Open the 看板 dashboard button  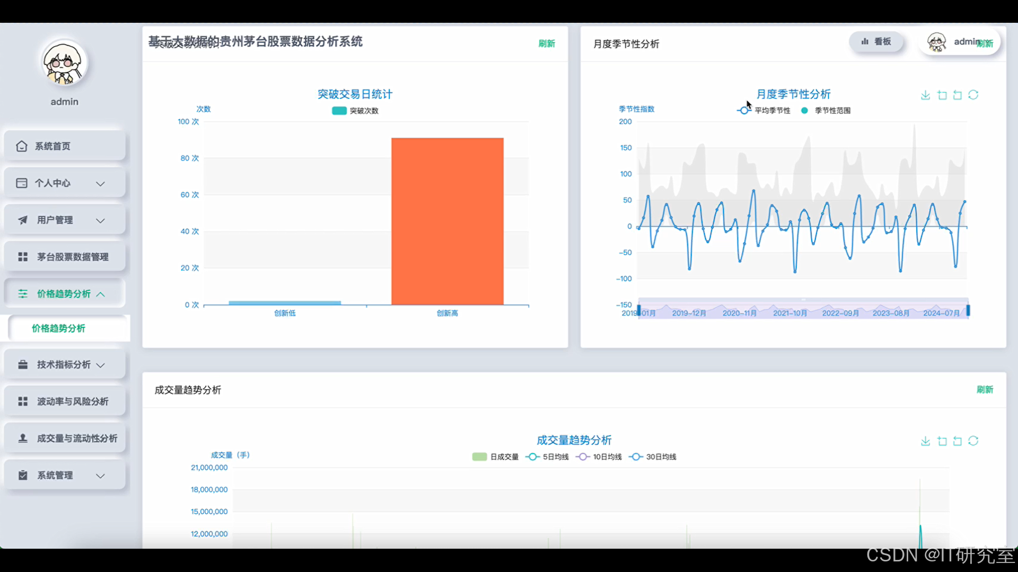[876, 41]
